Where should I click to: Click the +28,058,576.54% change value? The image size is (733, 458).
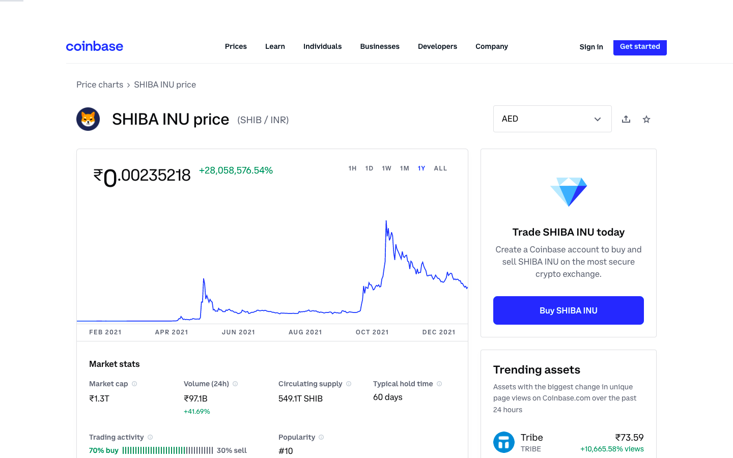(x=236, y=170)
